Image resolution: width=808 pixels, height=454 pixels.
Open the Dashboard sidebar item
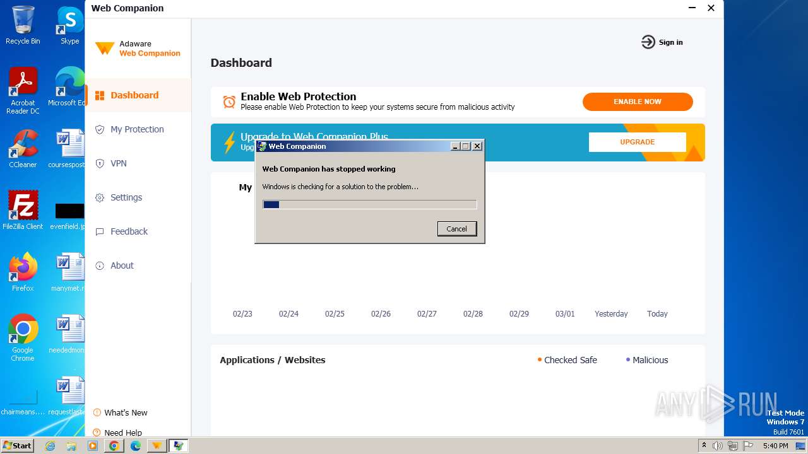[x=138, y=95]
